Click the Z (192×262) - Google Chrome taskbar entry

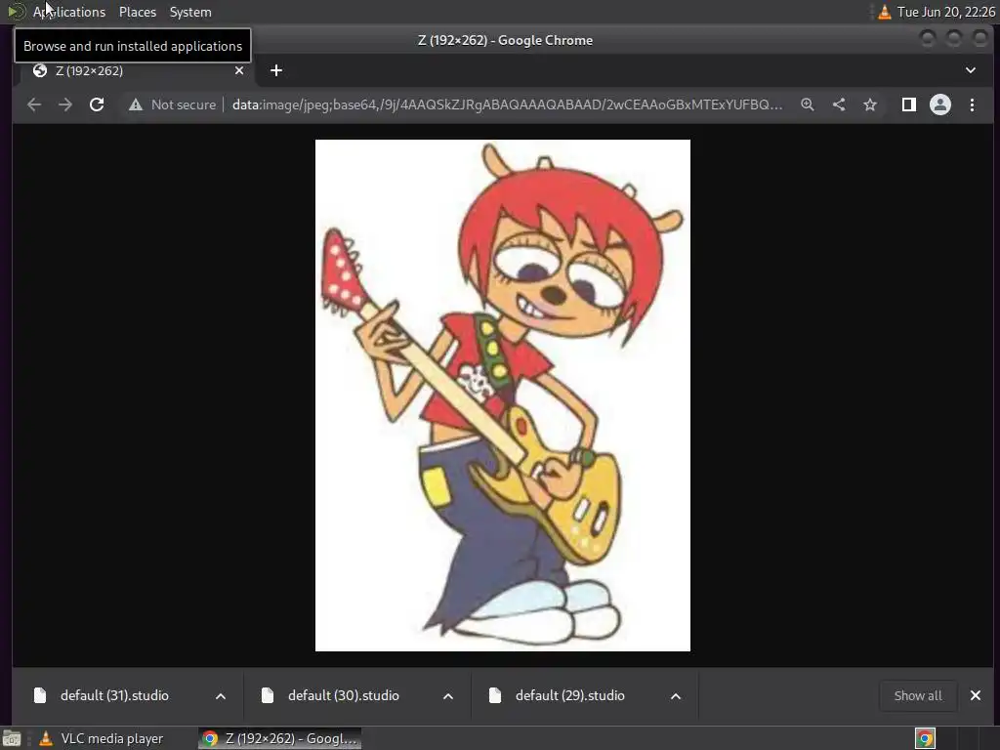(x=280, y=738)
